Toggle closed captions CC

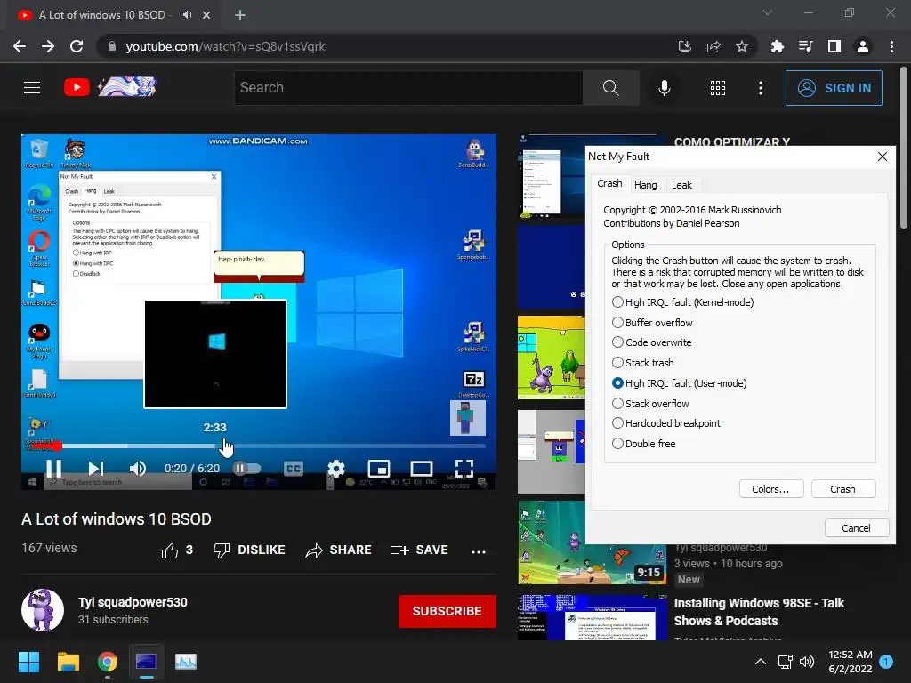pos(294,468)
